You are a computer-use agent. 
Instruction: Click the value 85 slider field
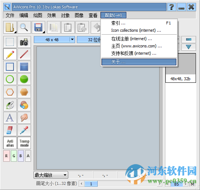[x=176, y=184]
